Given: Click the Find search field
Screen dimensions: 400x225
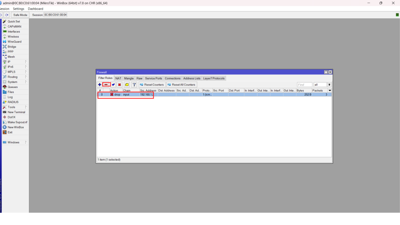Looking at the screenshot, I should (x=304, y=85).
